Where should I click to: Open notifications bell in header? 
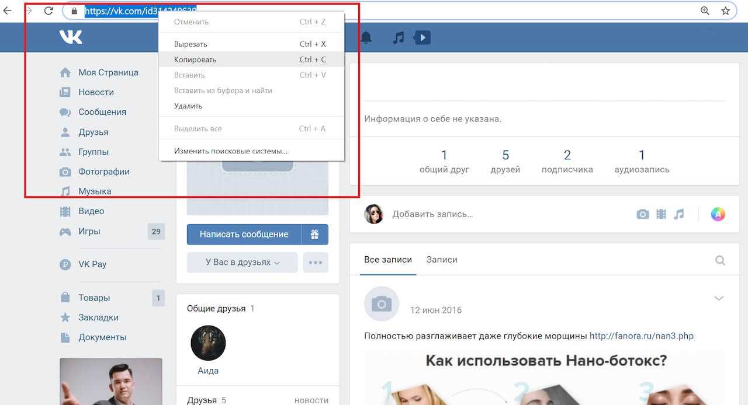tap(366, 38)
